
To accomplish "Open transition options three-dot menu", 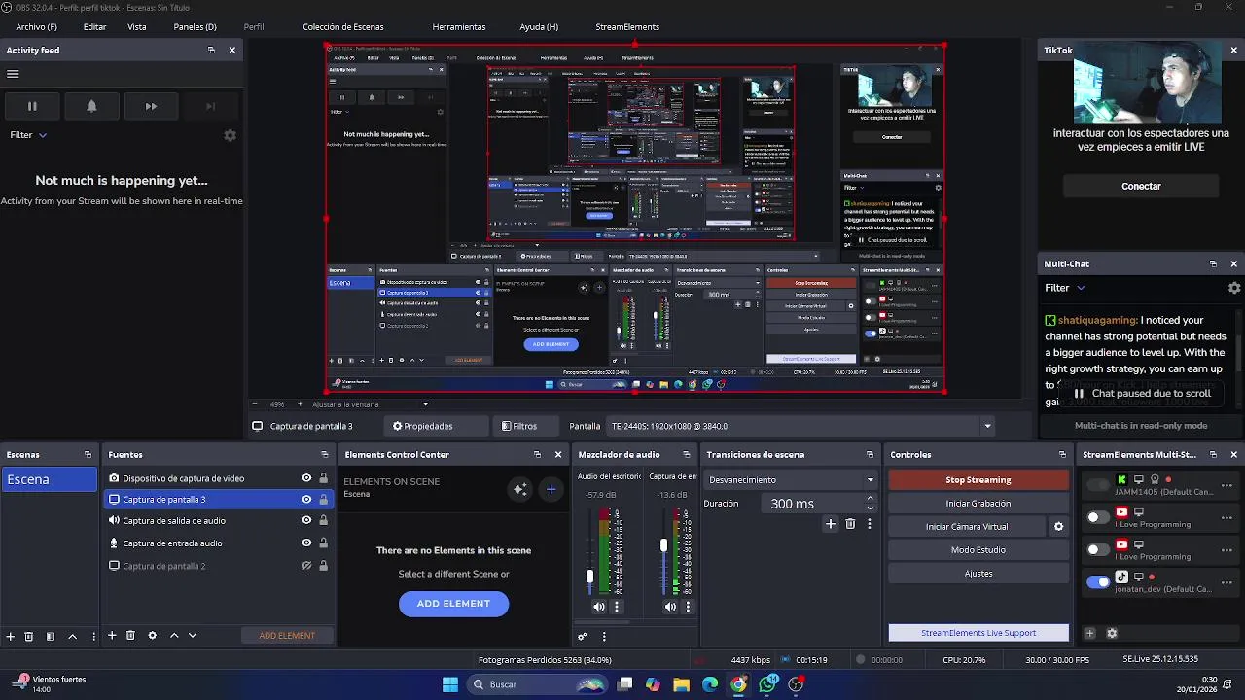I will click(x=869, y=524).
